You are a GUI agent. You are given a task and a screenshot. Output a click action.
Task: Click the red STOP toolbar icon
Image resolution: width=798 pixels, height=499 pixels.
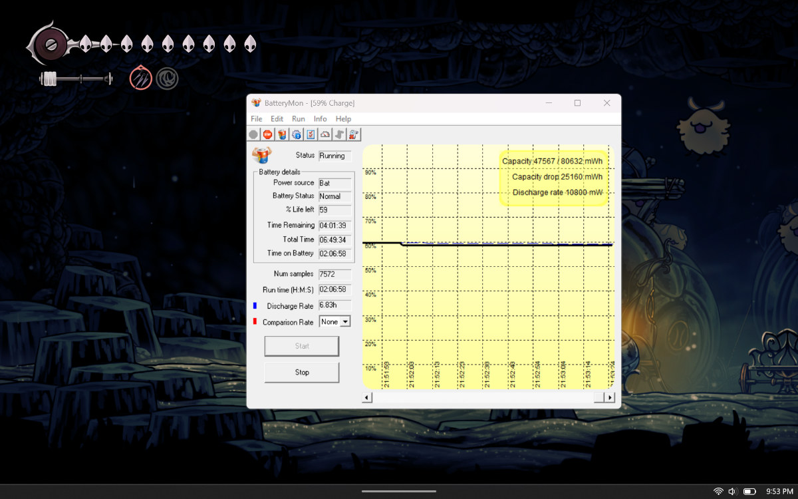[x=267, y=134]
